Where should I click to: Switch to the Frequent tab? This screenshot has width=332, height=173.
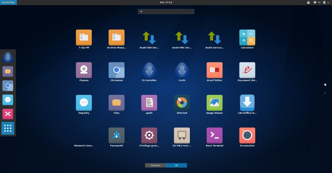point(155,165)
